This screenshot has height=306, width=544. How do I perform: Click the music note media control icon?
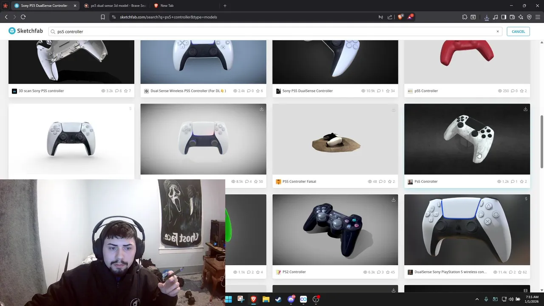[495, 17]
